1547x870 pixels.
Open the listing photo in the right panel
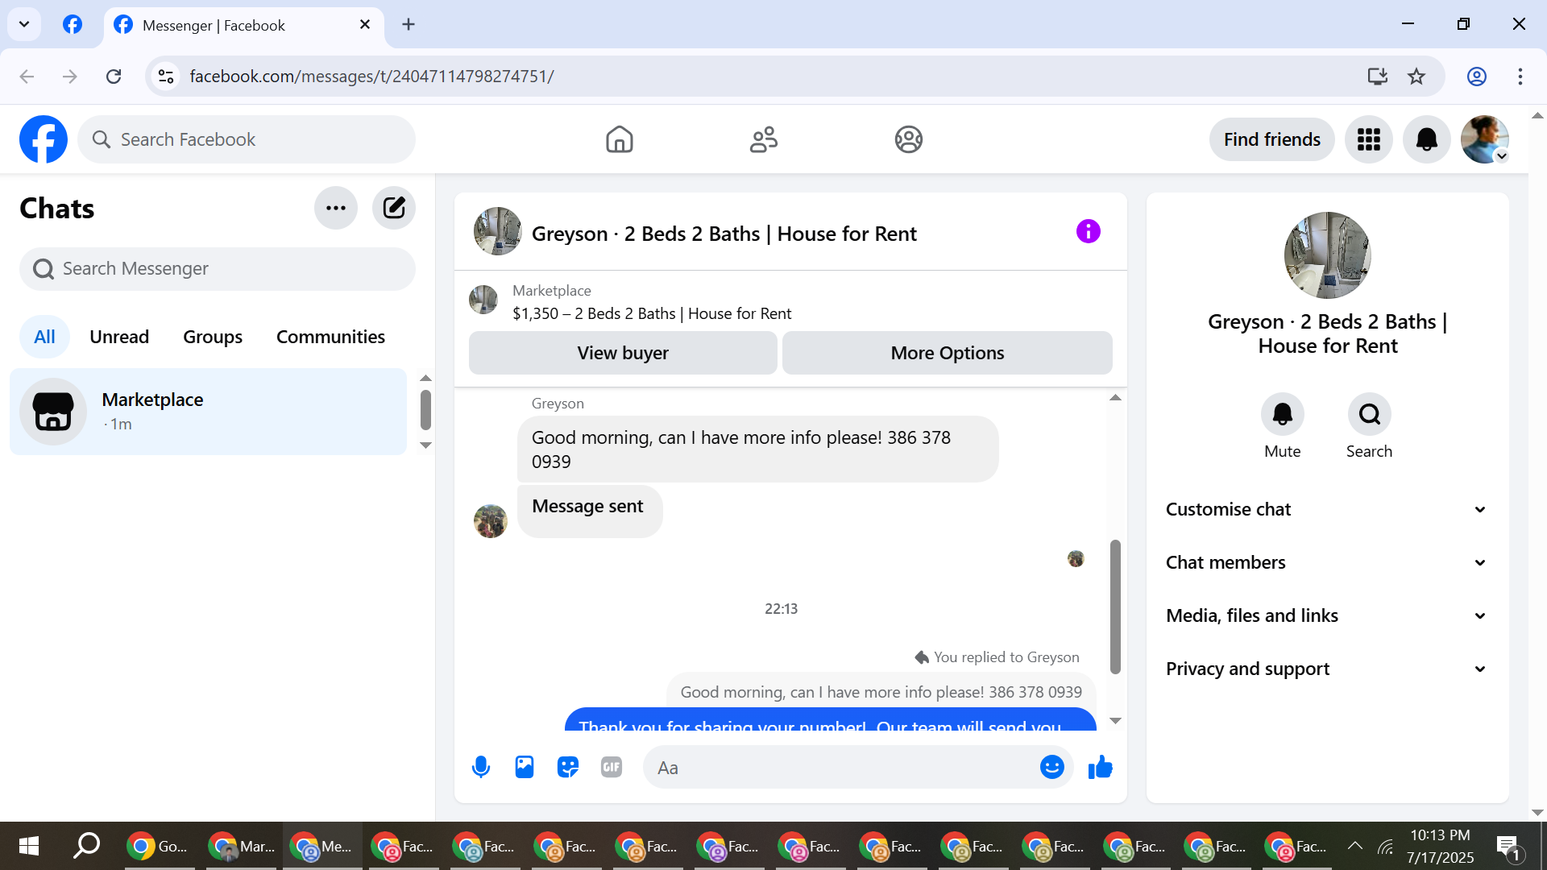(x=1328, y=255)
